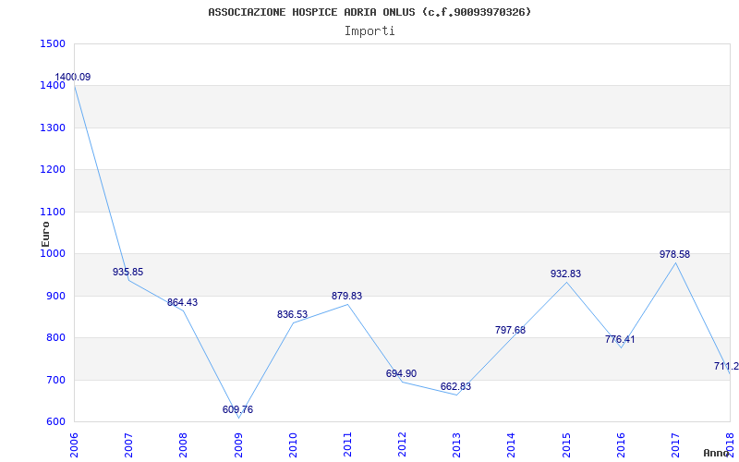Select the 836.53 data label
Image resolution: width=739 pixels, height=462 pixels.
click(x=292, y=314)
